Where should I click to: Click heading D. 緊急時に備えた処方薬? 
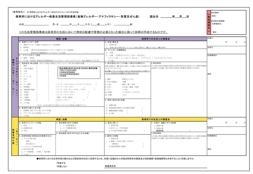pyautogui.click(x=30, y=108)
